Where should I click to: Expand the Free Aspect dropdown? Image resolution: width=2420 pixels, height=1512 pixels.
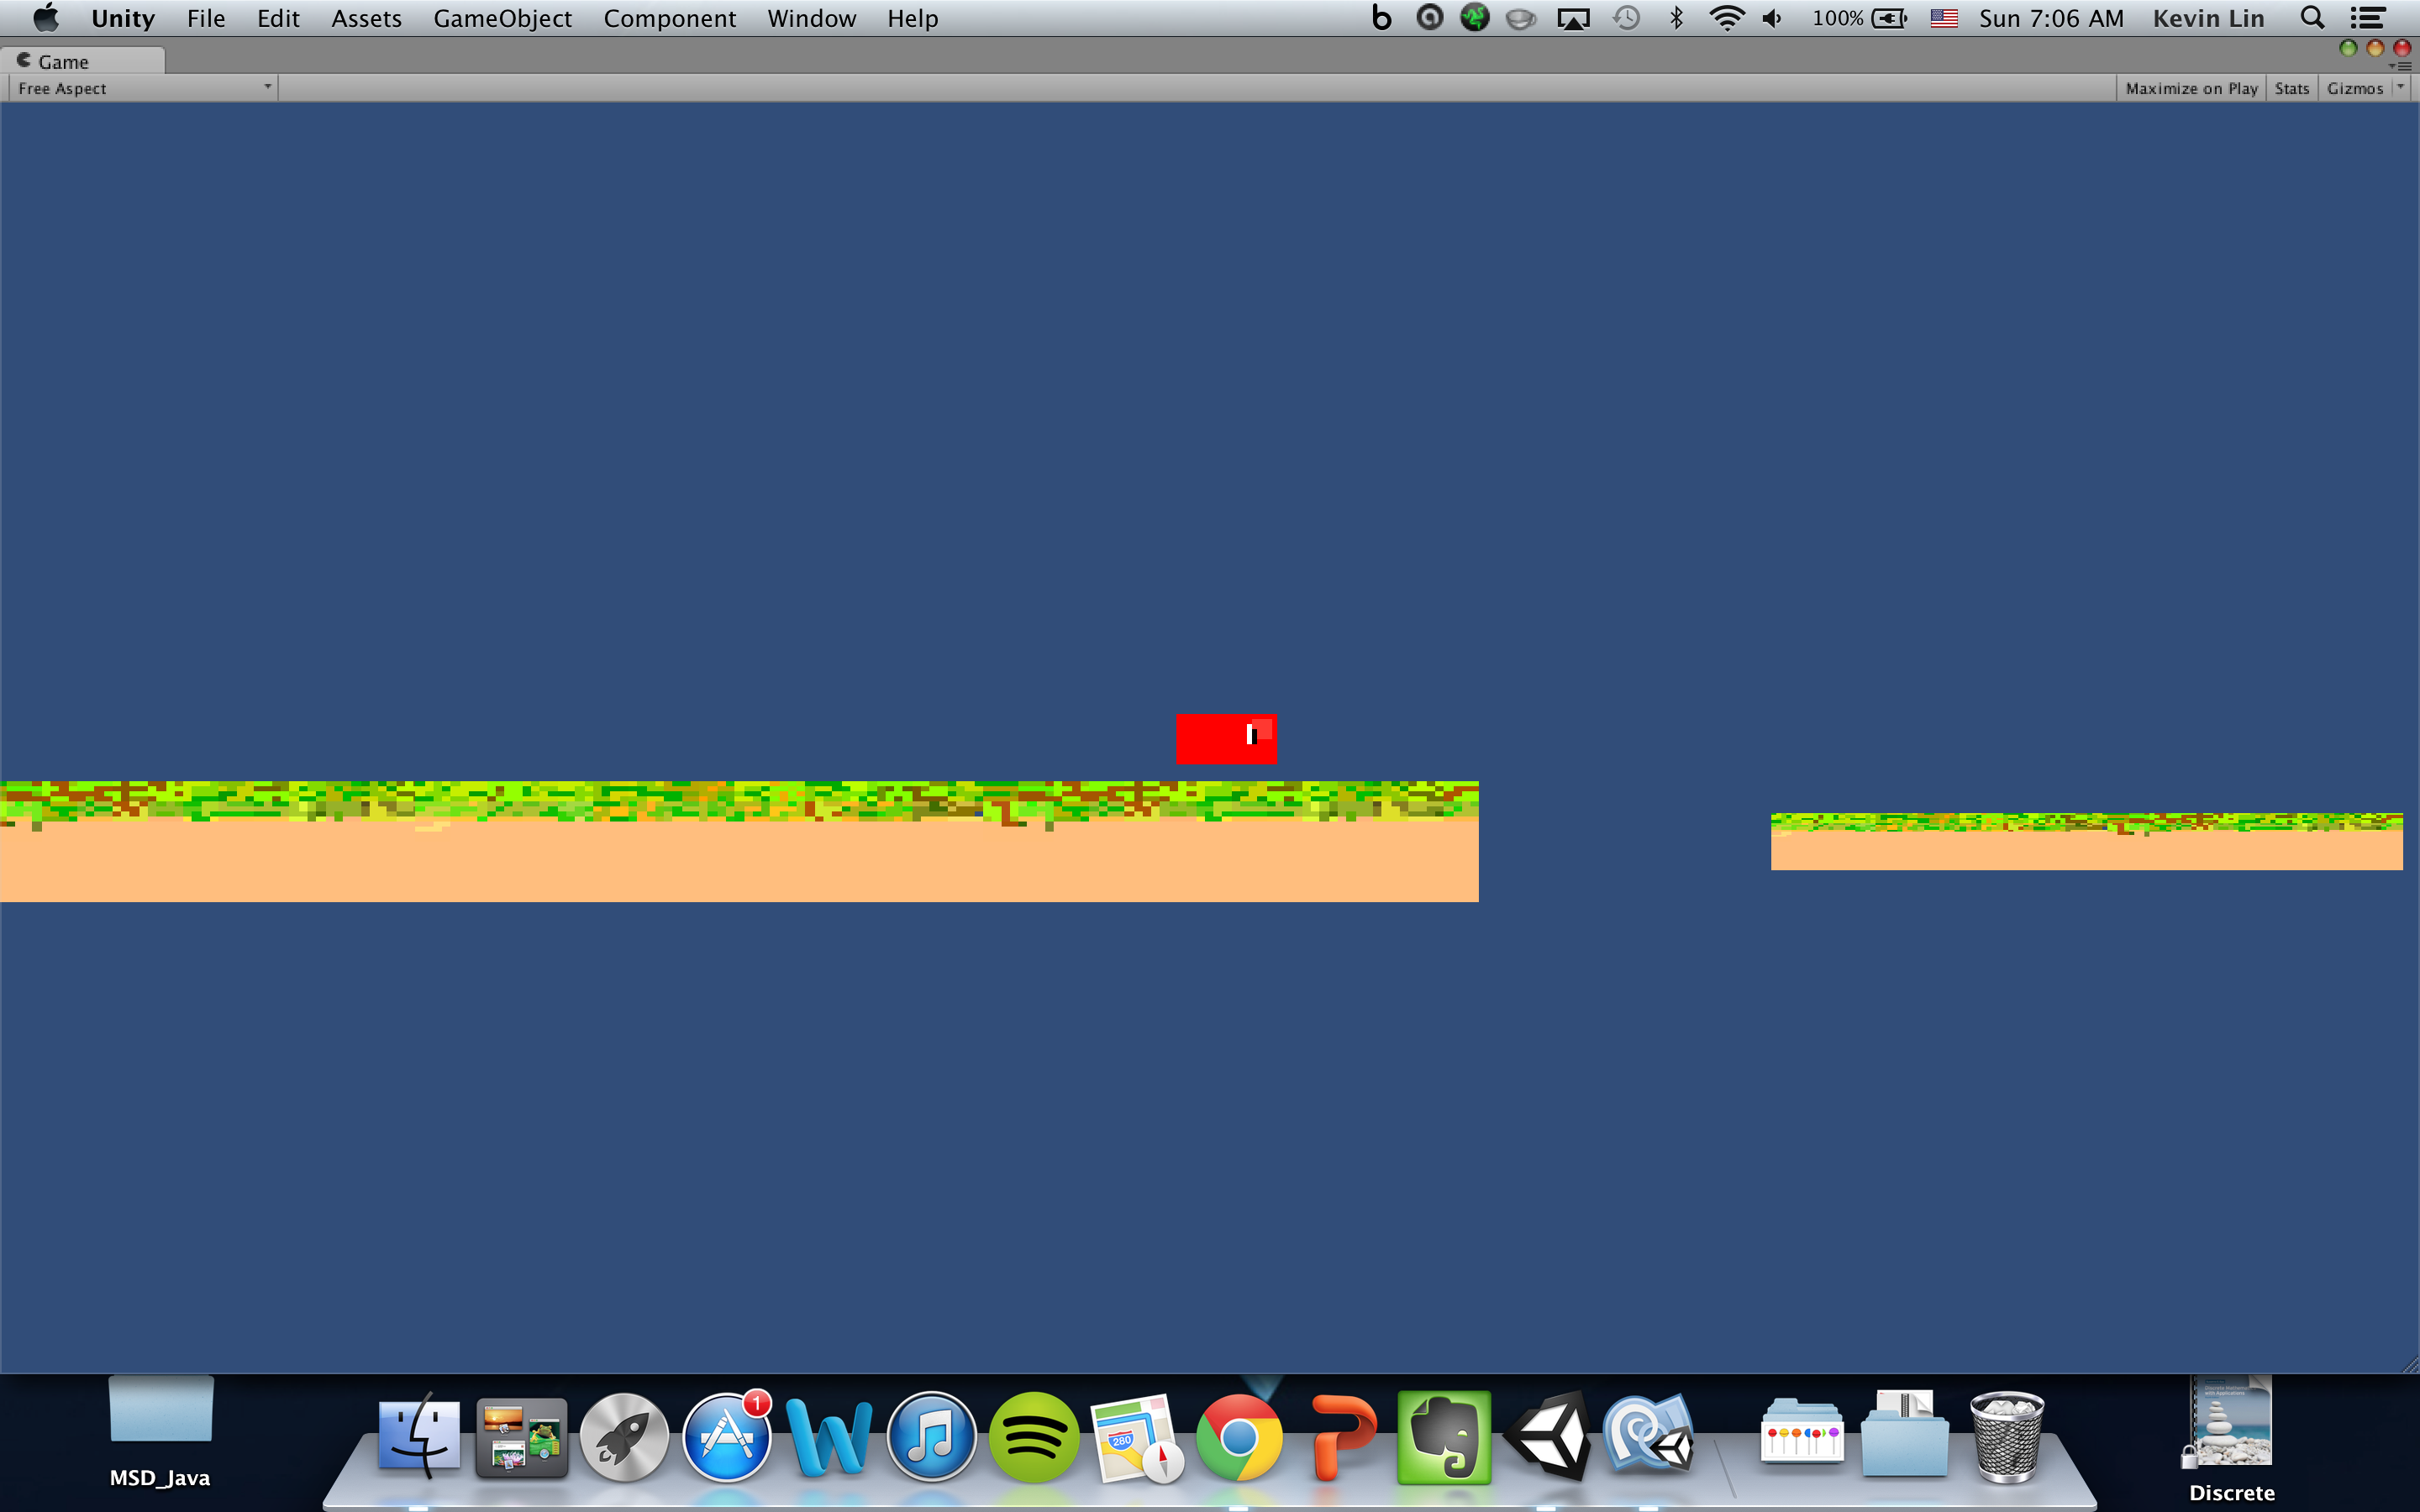tap(143, 88)
